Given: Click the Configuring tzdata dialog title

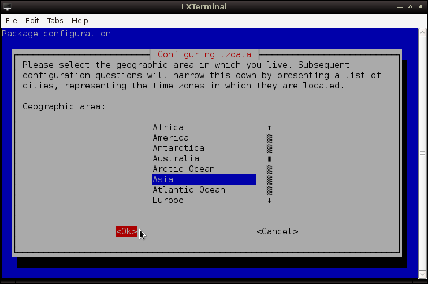Looking at the screenshot, I should click(x=204, y=54).
